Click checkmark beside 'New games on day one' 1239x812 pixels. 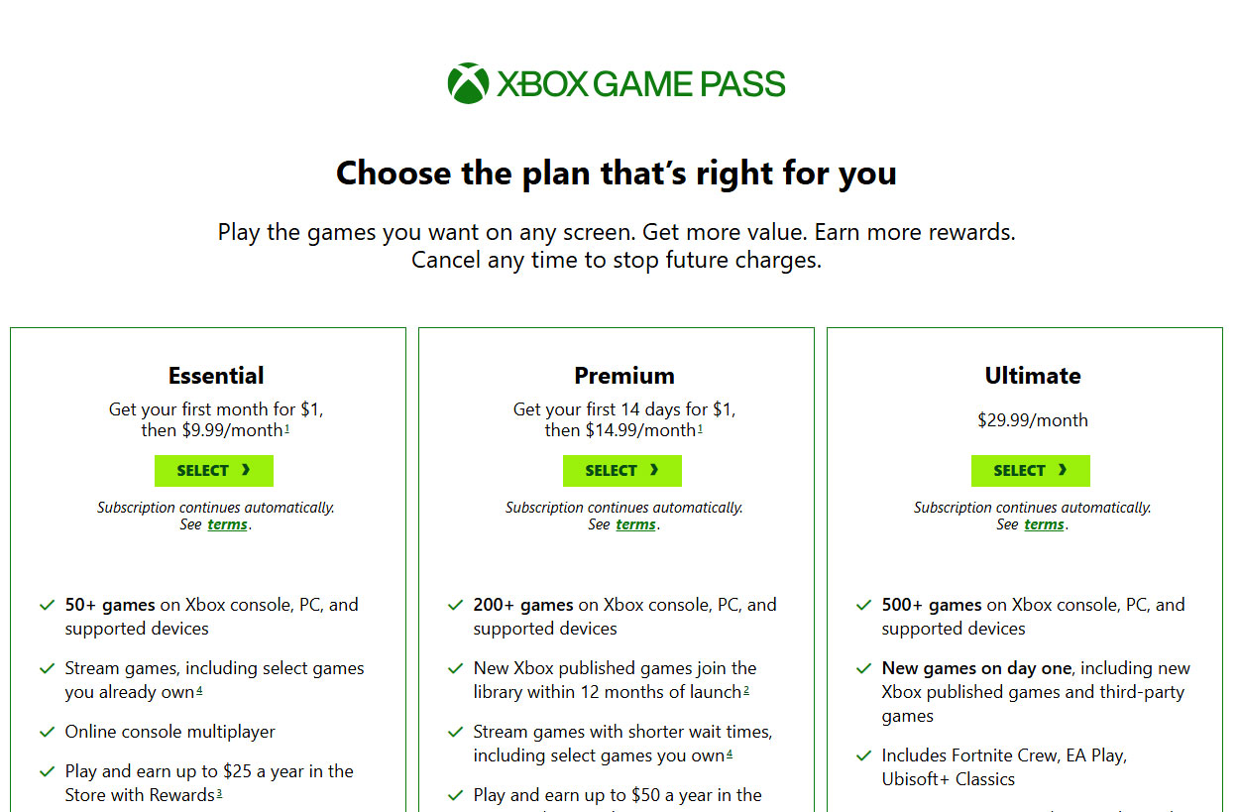tap(863, 668)
